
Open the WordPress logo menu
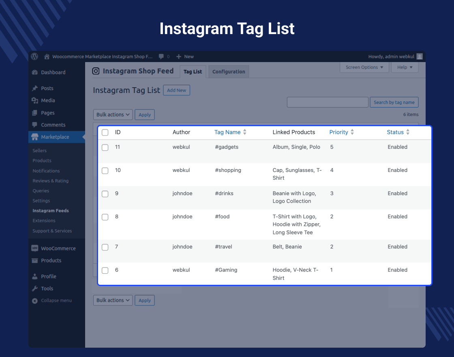click(35, 56)
